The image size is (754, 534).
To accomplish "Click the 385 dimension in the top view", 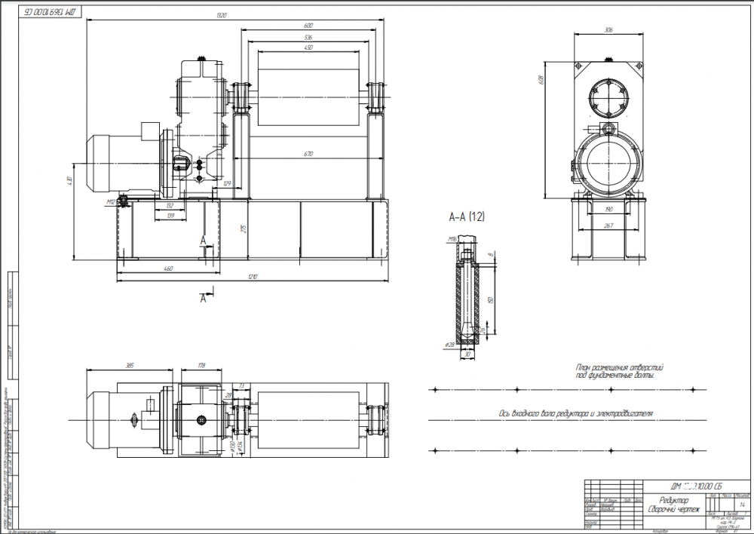I will pos(130,366).
